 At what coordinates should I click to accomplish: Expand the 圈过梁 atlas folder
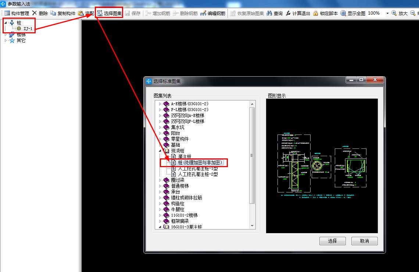click(160, 180)
